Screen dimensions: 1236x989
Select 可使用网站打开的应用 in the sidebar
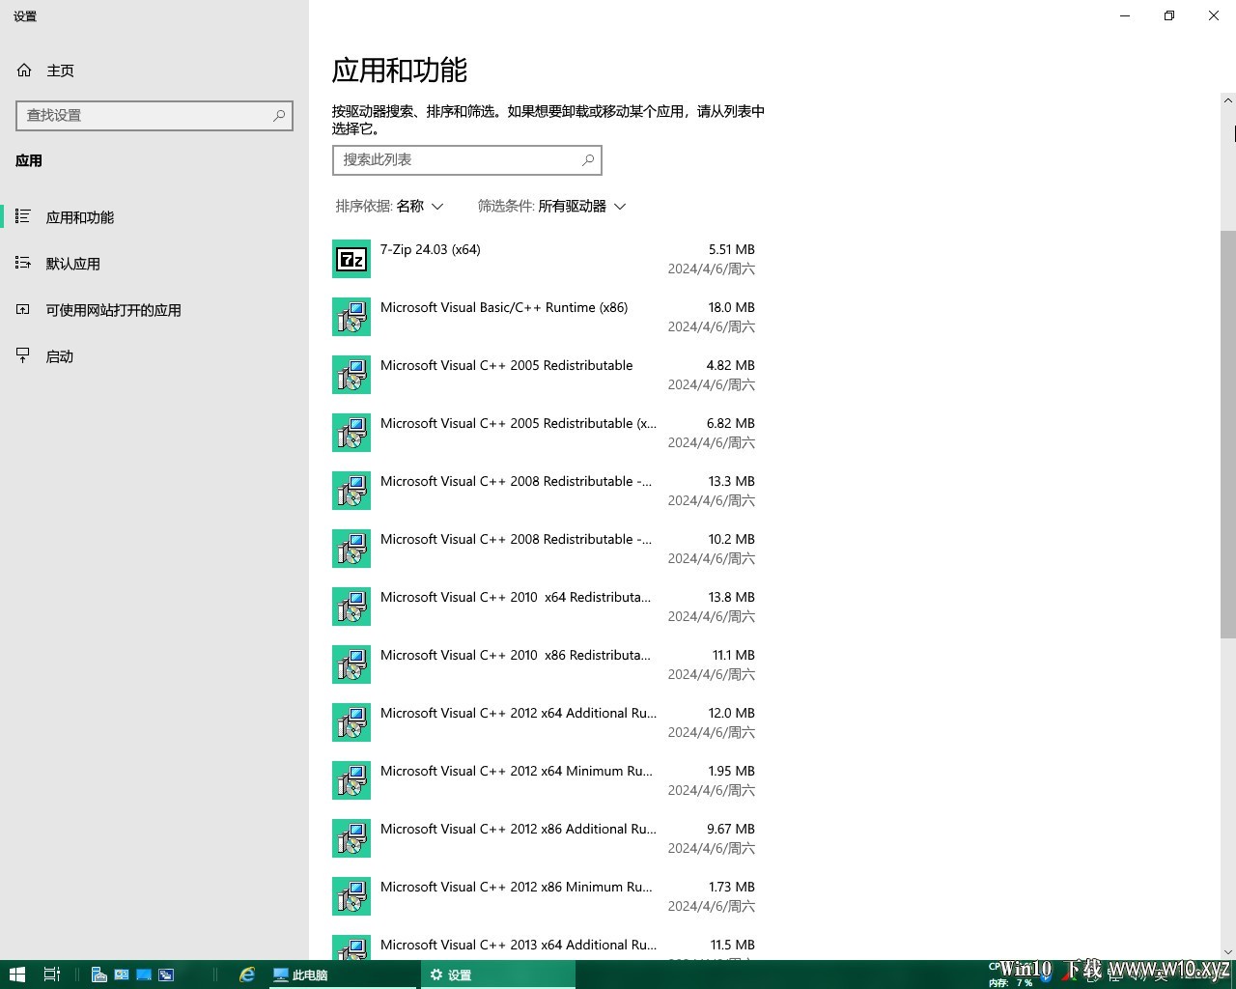click(154, 310)
